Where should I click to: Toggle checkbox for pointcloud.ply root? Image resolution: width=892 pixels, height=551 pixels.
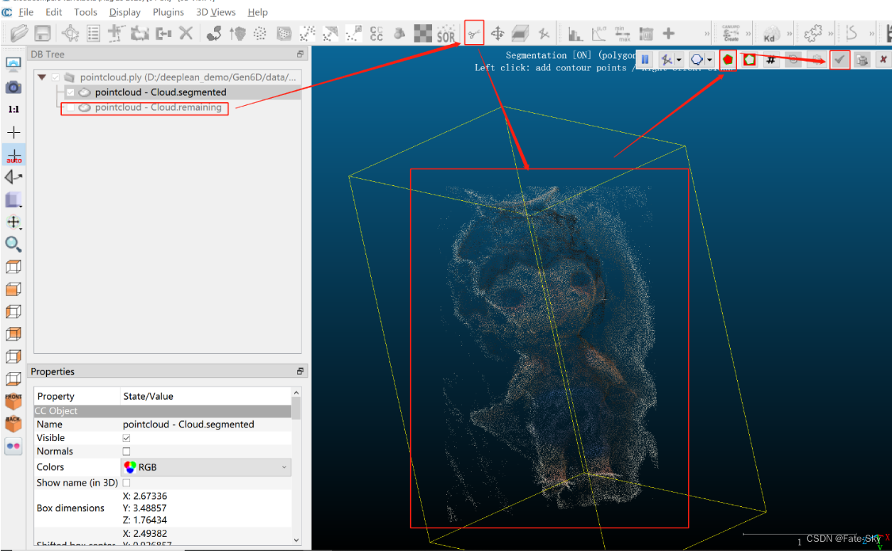coord(55,77)
